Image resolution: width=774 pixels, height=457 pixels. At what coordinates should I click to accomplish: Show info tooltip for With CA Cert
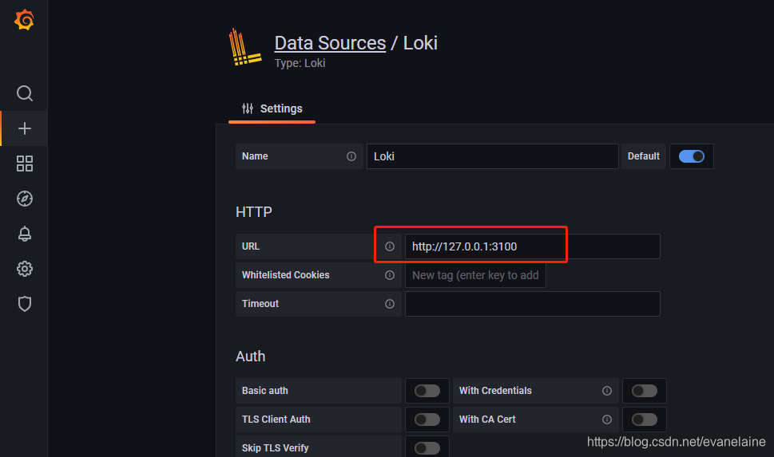point(607,420)
